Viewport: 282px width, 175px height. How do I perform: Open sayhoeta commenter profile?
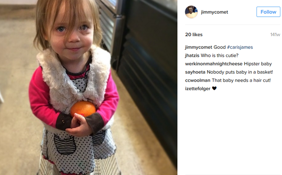(195, 72)
